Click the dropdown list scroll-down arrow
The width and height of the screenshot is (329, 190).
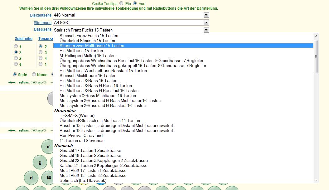[316, 180]
